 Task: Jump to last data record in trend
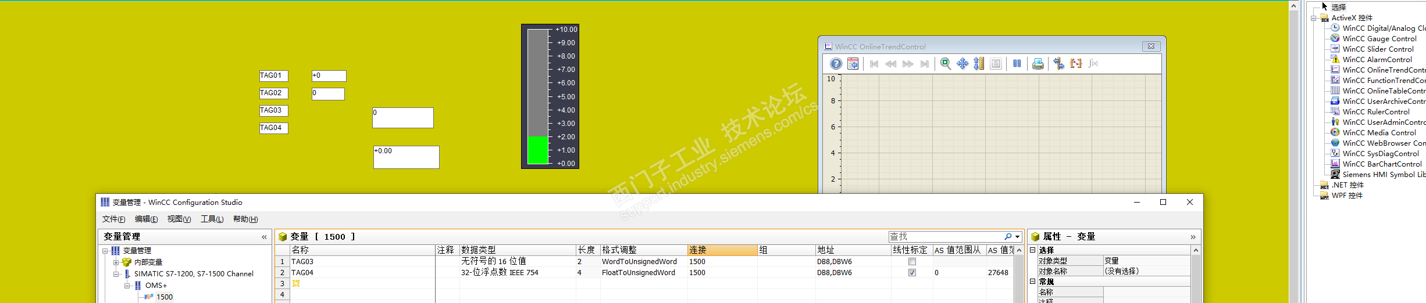(x=925, y=64)
